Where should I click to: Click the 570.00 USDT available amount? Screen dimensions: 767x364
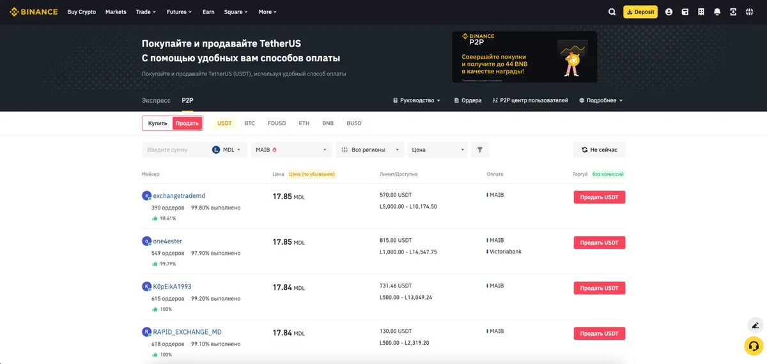tap(396, 195)
